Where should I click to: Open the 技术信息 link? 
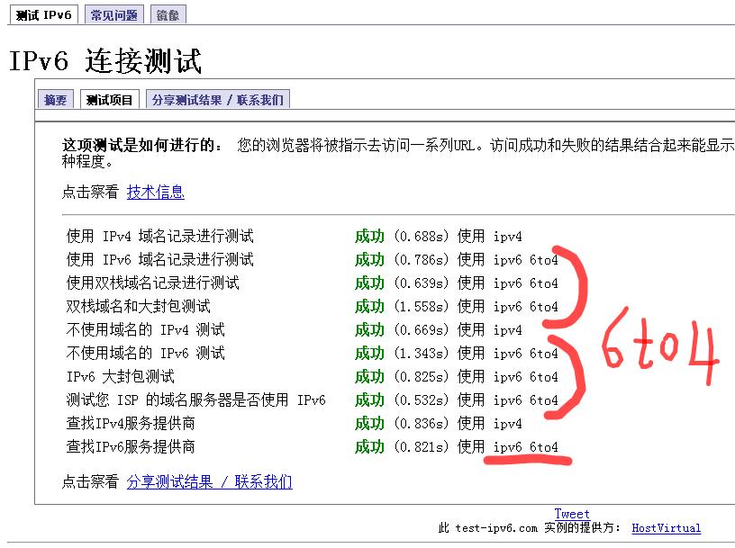click(159, 192)
